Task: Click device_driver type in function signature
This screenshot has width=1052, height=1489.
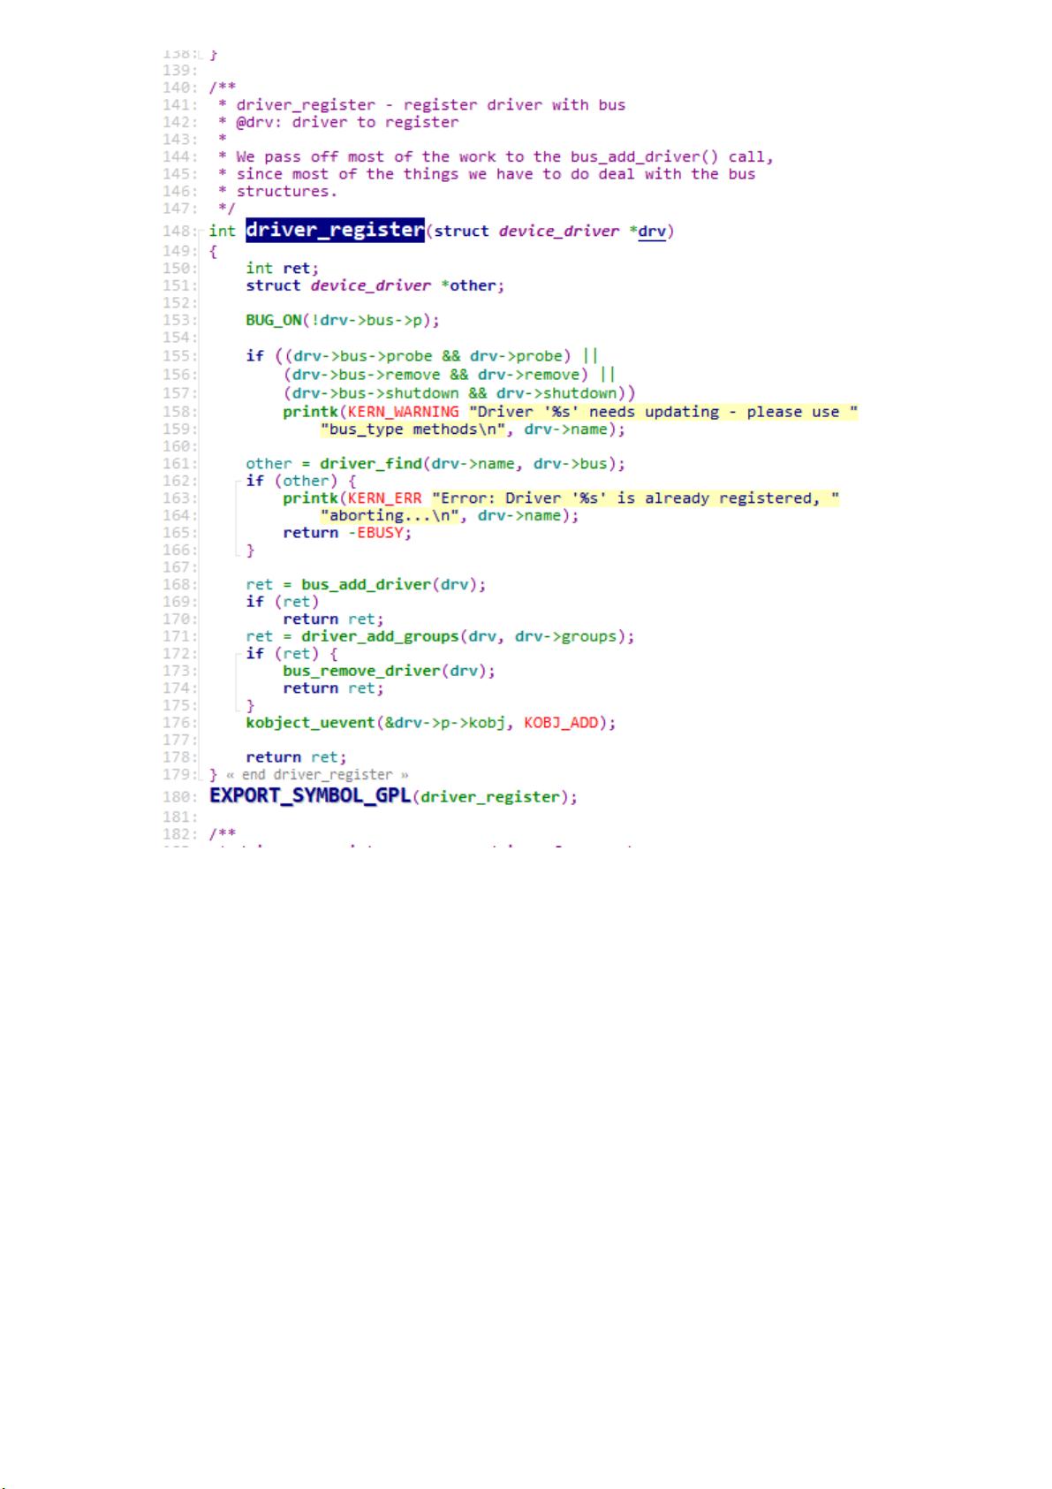Action: coord(559,232)
